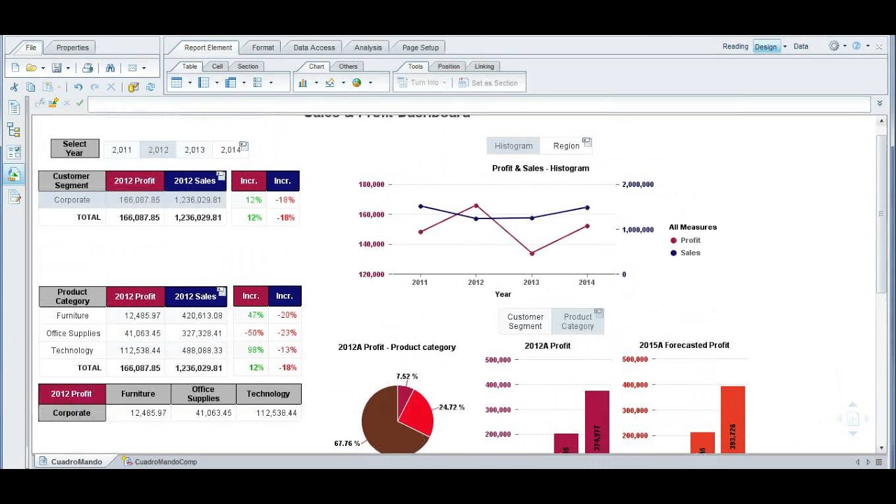
Task: Click the Print icon
Action: pyautogui.click(x=87, y=68)
